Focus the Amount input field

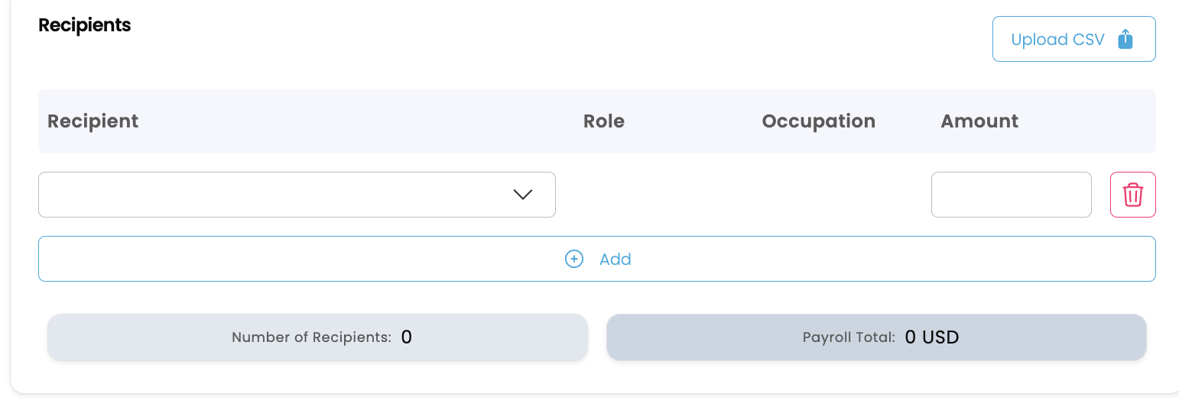pos(1011,195)
